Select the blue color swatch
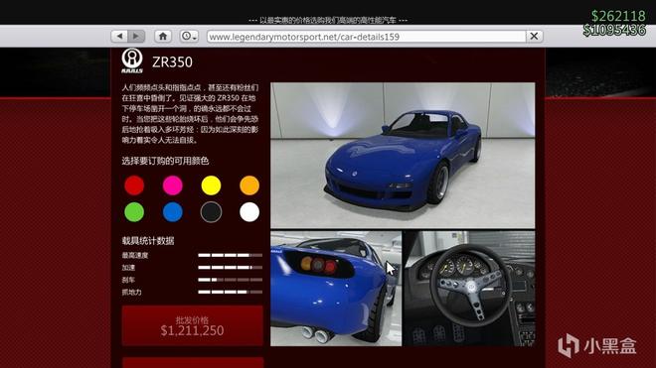This screenshot has height=368, width=656. tap(172, 212)
